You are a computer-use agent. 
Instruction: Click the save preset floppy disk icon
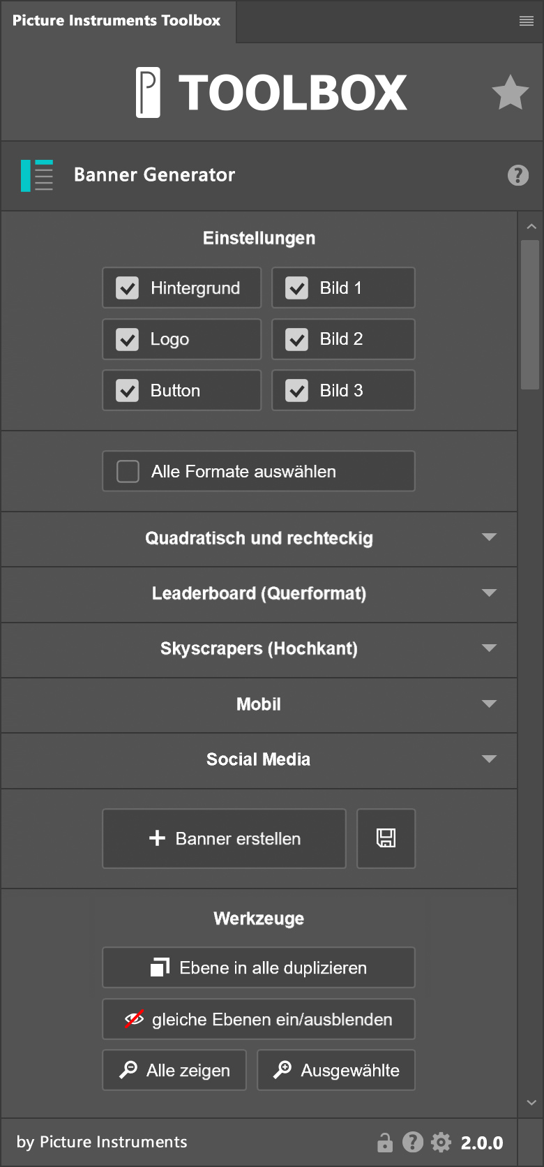[x=386, y=838]
